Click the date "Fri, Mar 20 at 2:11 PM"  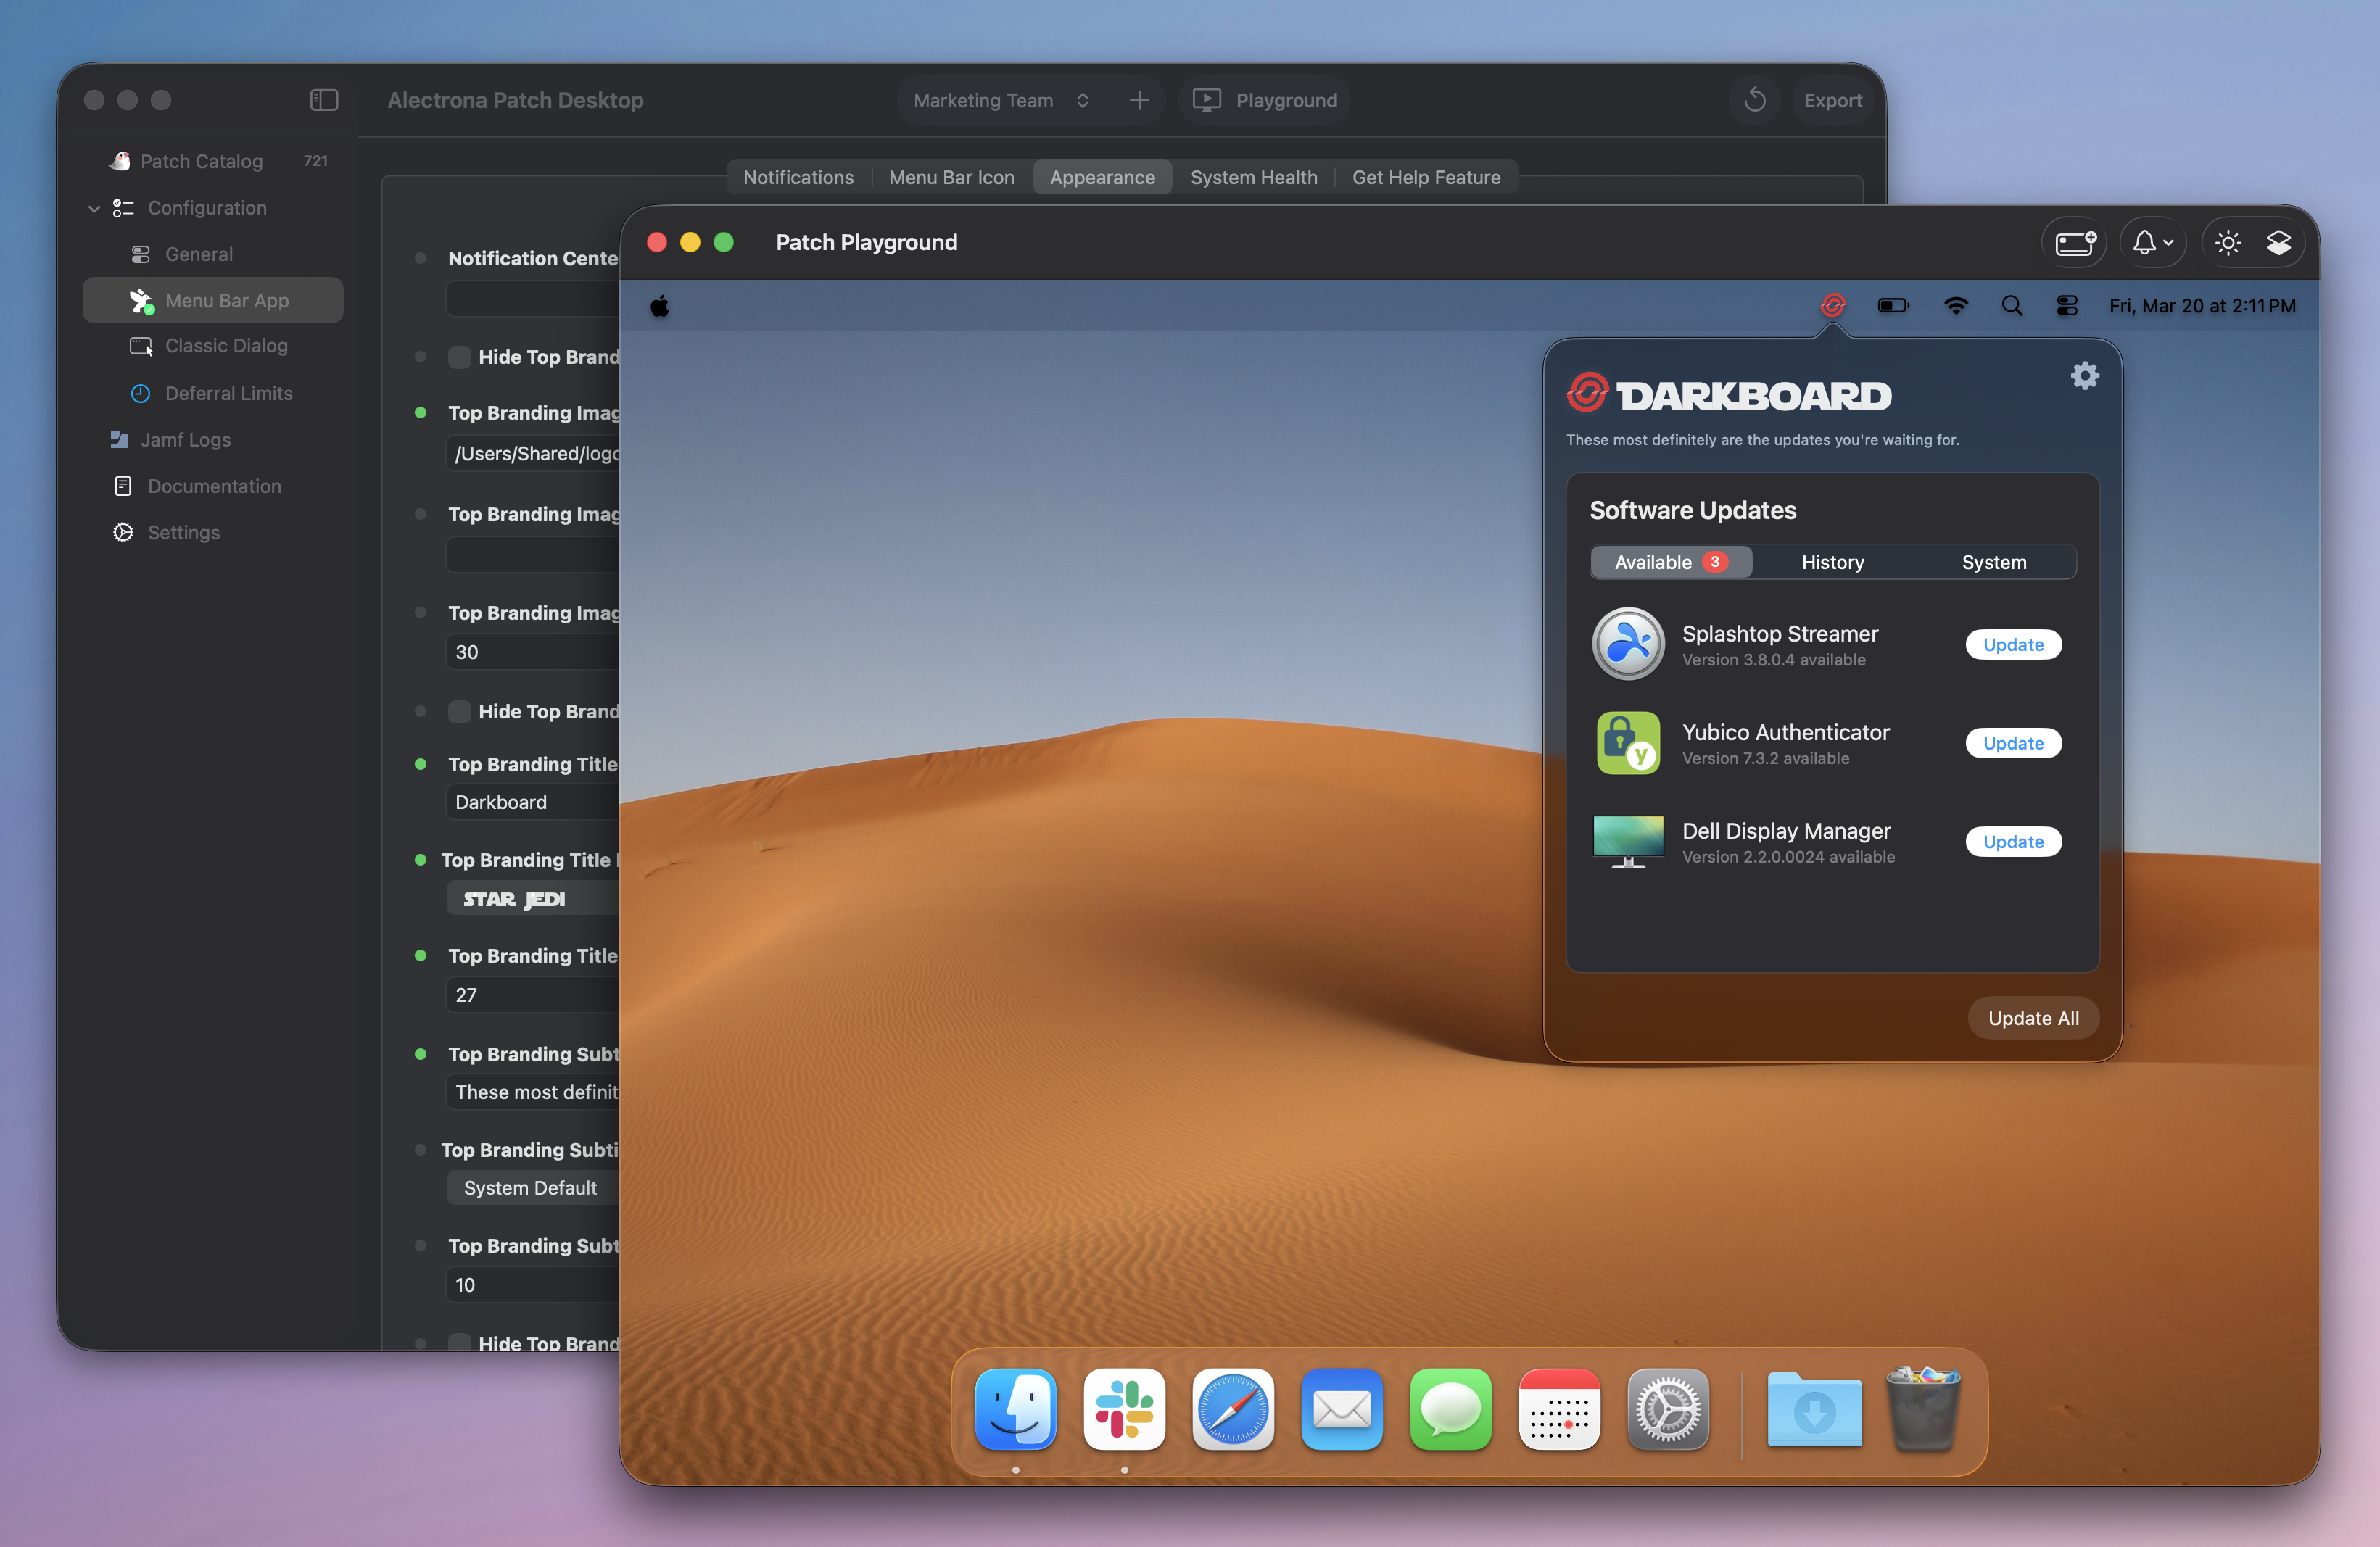tap(2202, 306)
